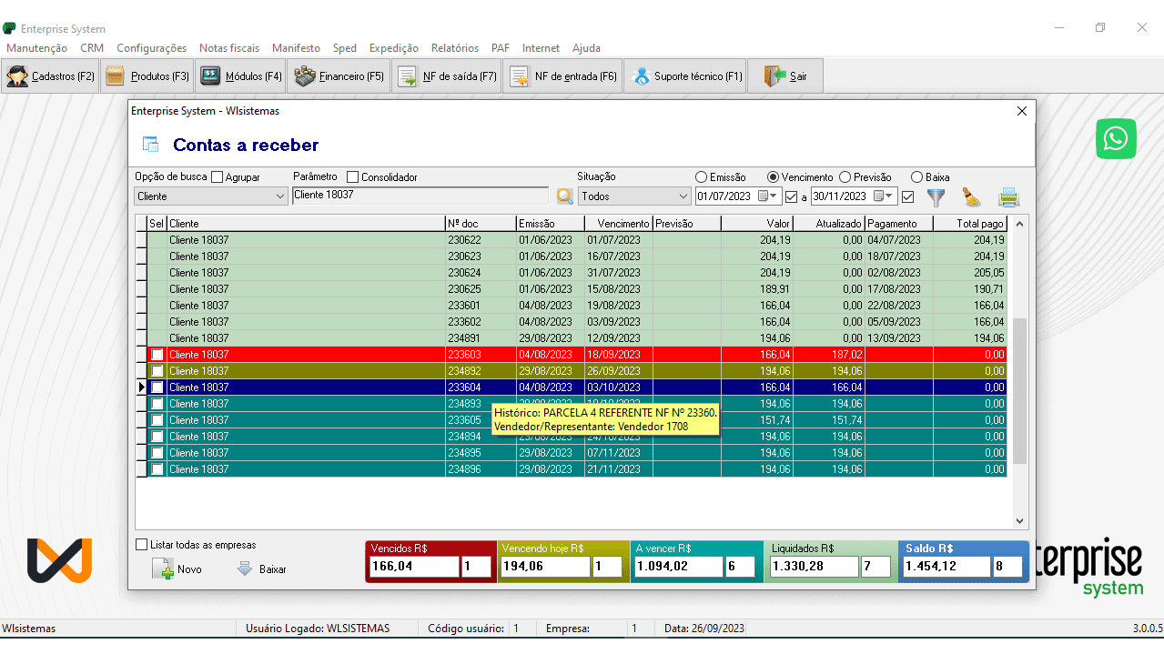Image resolution: width=1164 pixels, height=654 pixels.
Task: Click the Novo button
Action: [177, 569]
